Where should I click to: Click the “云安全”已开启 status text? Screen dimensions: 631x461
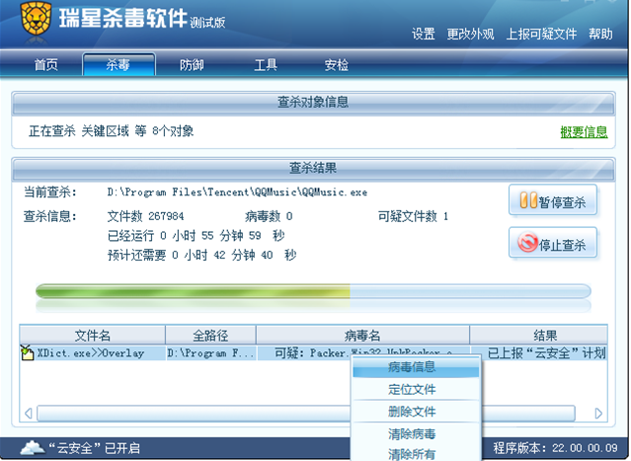94,448
